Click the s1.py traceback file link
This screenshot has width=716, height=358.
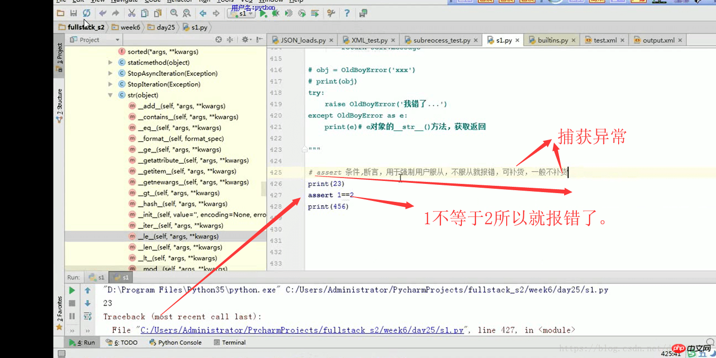coord(302,330)
